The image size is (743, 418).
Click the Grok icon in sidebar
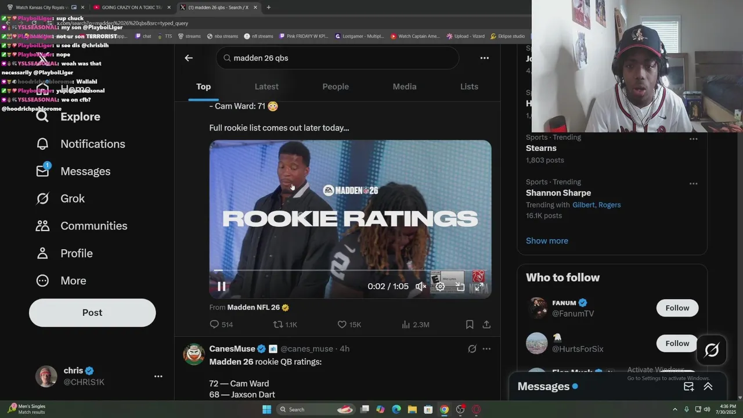tap(42, 199)
